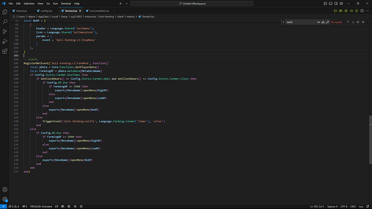Open the editor More Actions ellipsis
The image size is (372, 209).
pyautogui.click(x=367, y=11)
